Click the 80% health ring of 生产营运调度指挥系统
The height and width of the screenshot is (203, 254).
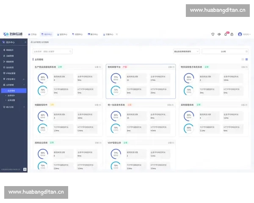43,77
